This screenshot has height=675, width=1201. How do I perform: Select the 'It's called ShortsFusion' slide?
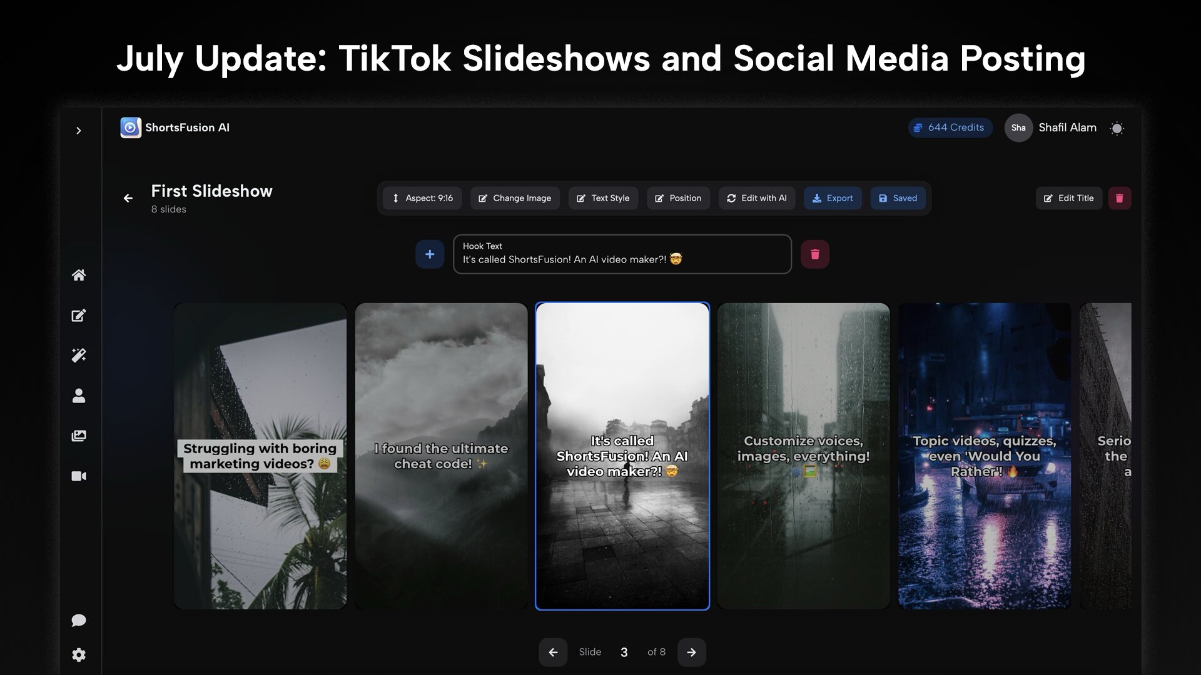tap(622, 456)
